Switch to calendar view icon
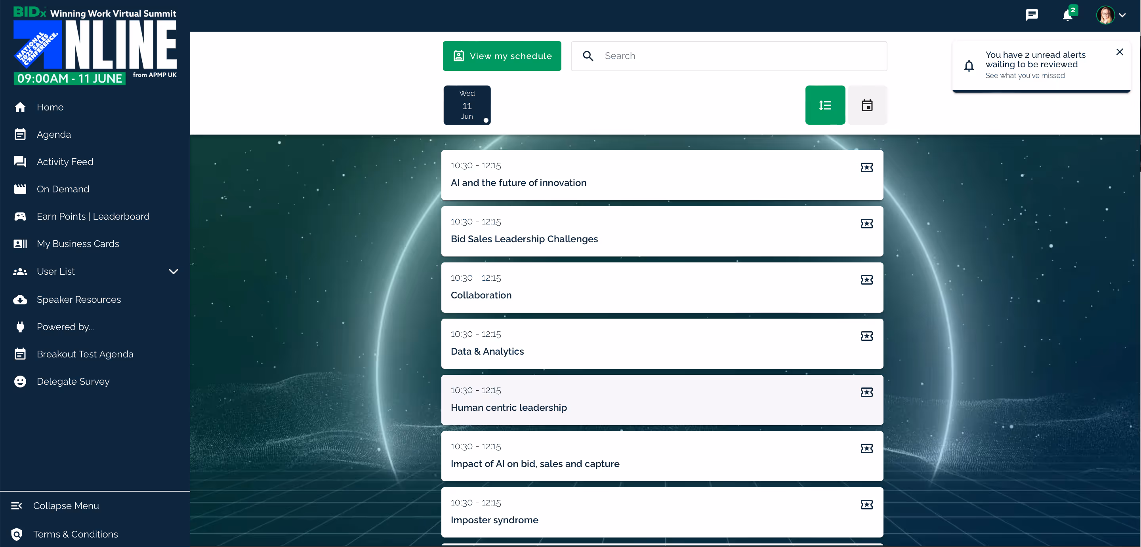 point(867,105)
